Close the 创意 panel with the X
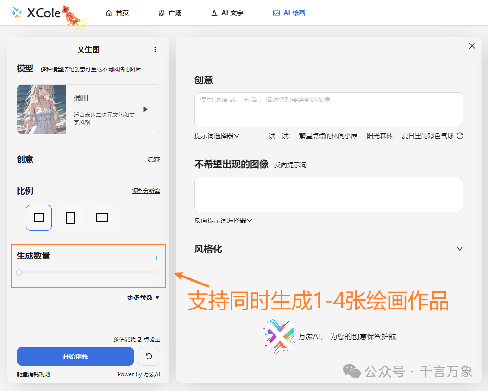This screenshot has height=391, width=488. click(x=472, y=46)
